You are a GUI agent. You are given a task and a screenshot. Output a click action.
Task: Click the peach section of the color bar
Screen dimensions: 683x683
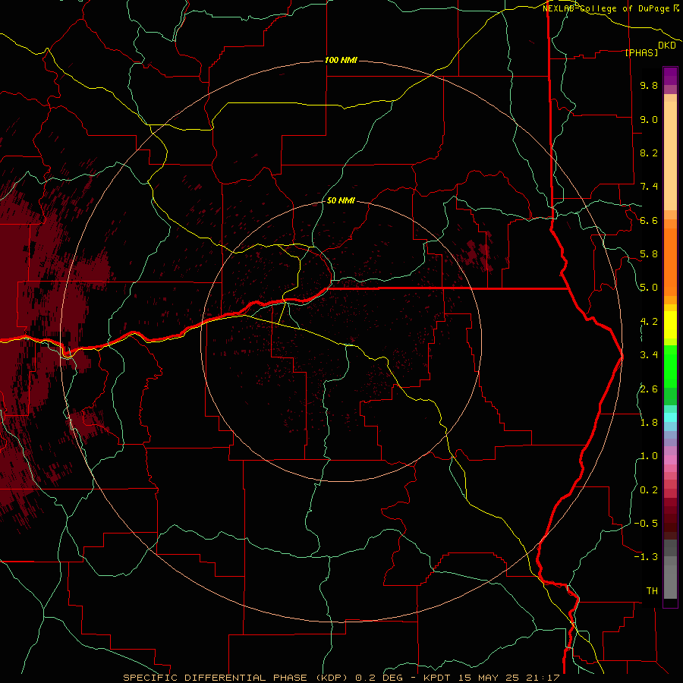pyautogui.click(x=670, y=155)
